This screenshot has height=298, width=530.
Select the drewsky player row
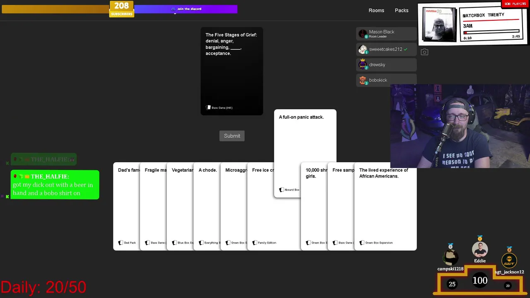386,65
